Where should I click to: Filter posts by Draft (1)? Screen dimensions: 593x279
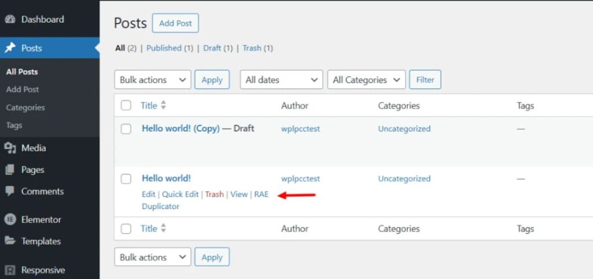(x=218, y=48)
